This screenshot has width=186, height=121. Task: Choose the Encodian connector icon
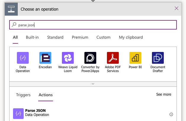45,58
